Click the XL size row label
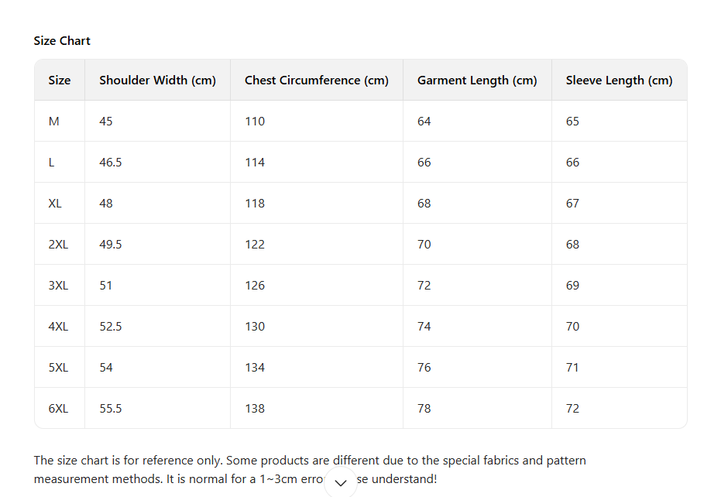 [55, 204]
